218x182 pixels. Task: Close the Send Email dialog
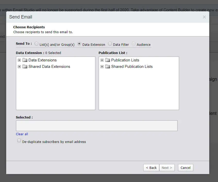pyautogui.click(x=204, y=17)
